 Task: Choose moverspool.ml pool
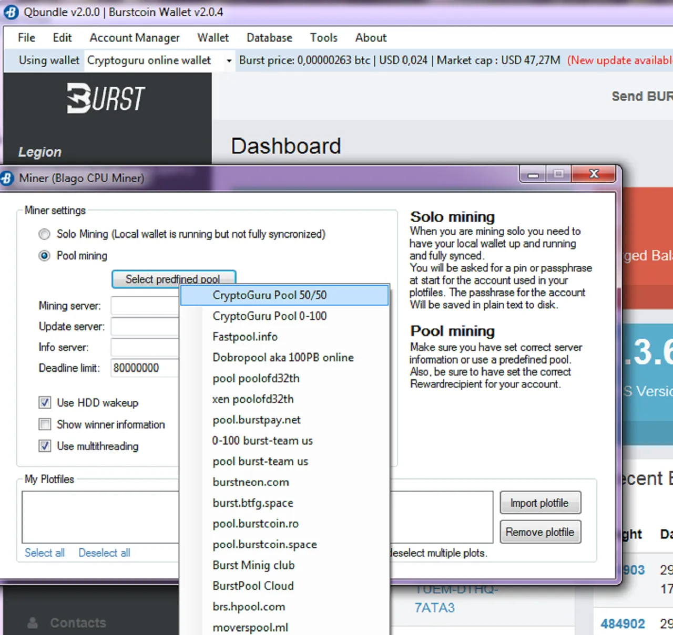point(284,627)
